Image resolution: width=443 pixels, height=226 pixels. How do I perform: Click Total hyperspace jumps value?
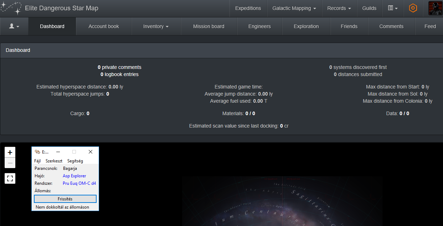[108, 94]
